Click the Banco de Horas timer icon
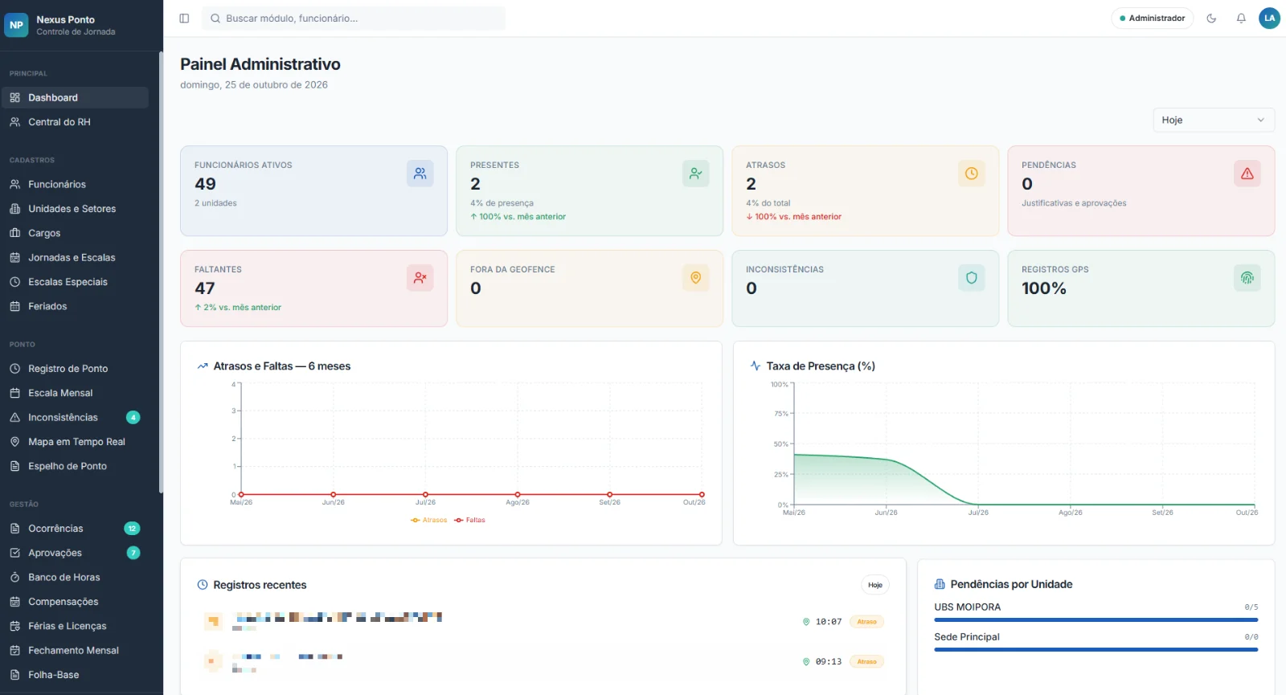 (x=14, y=578)
